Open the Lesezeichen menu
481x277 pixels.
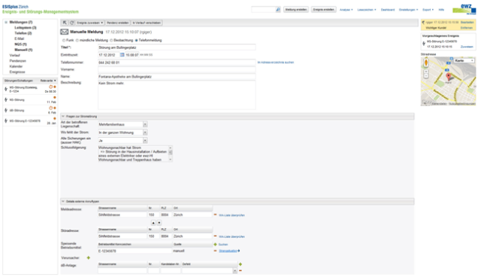click(367, 10)
